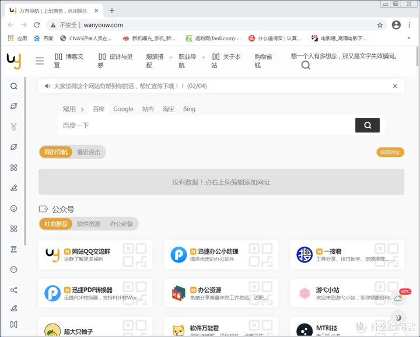Click the magnifier icon in the header navigation
The height and width of the screenshot is (337, 420).
(x=306, y=65)
